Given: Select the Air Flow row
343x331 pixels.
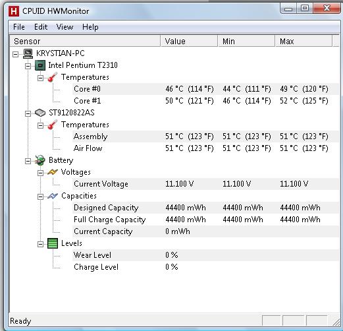Looking at the screenshot, I should [x=206, y=148].
